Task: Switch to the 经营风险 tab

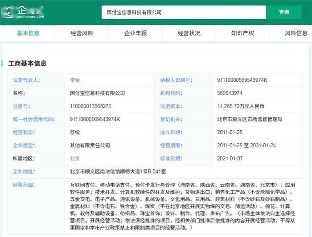Action: pyautogui.click(x=82, y=33)
